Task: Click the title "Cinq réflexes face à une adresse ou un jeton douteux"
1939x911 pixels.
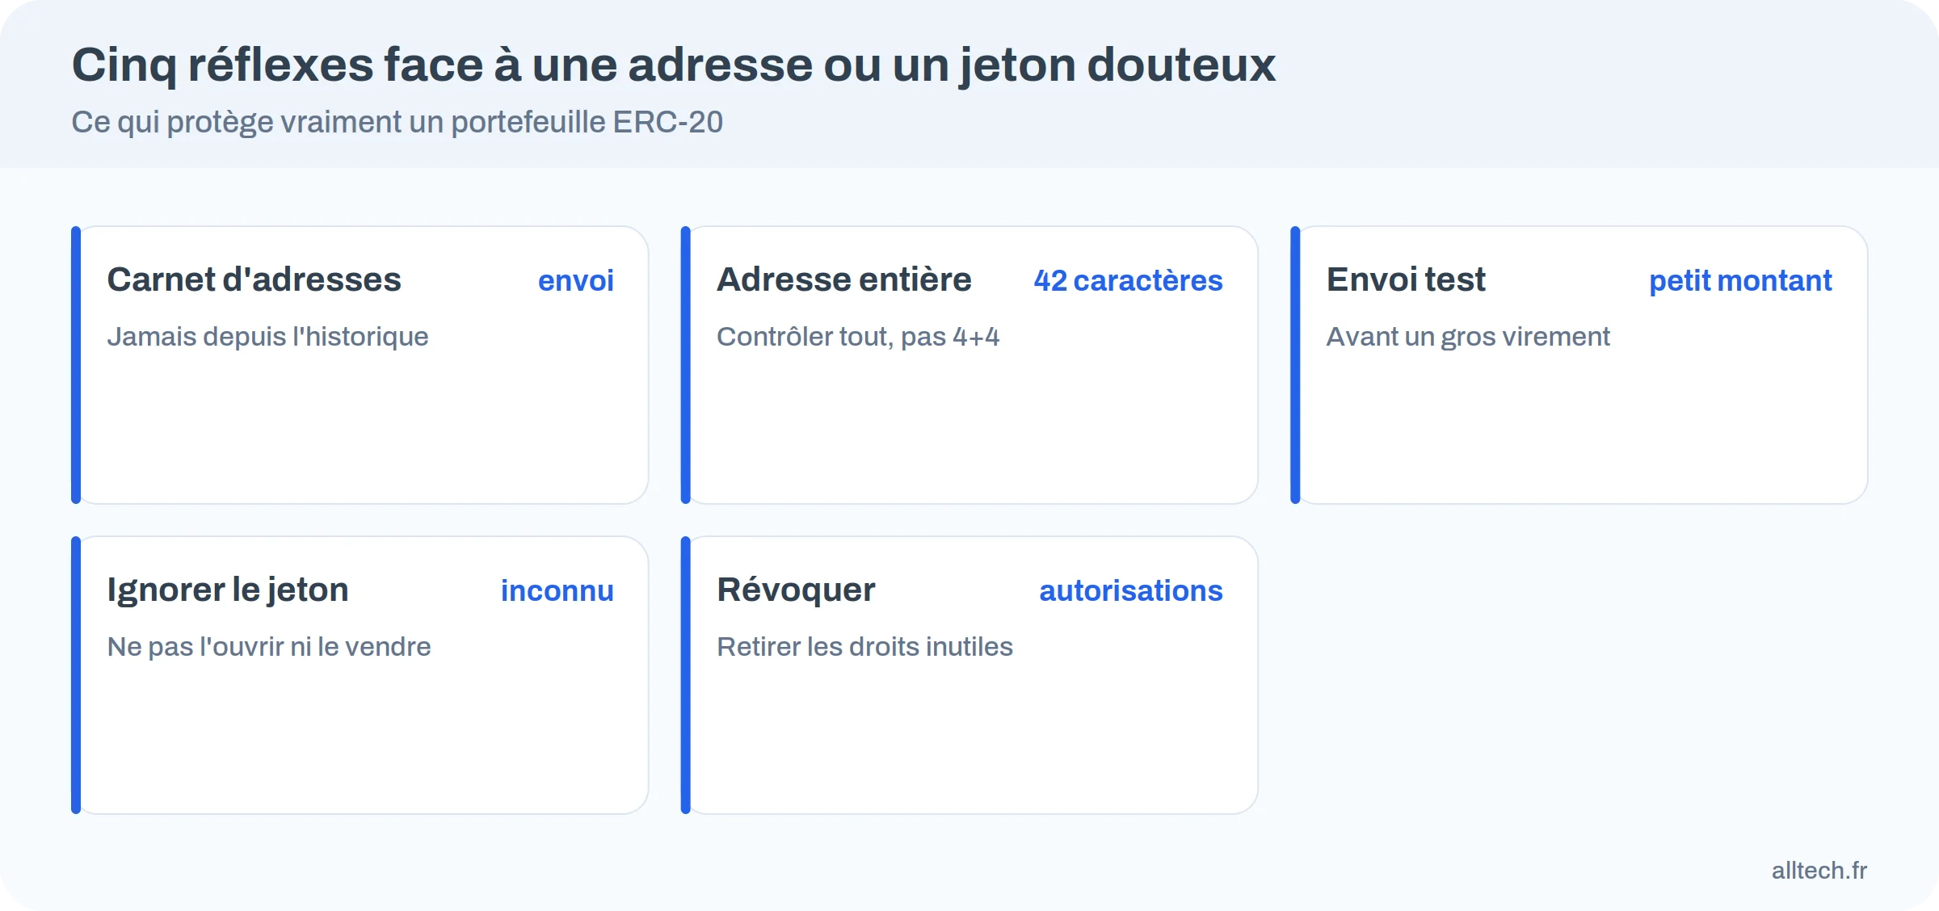Action: coord(674,65)
